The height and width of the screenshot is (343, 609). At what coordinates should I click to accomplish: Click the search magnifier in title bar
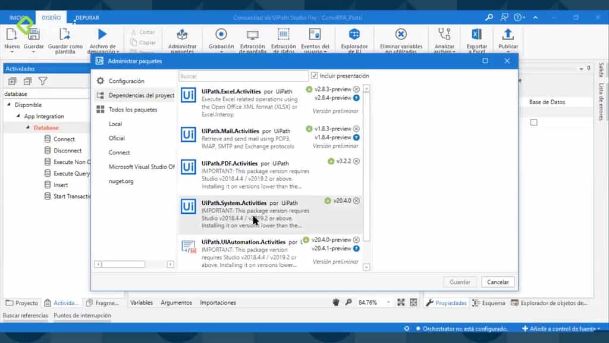(489, 17)
